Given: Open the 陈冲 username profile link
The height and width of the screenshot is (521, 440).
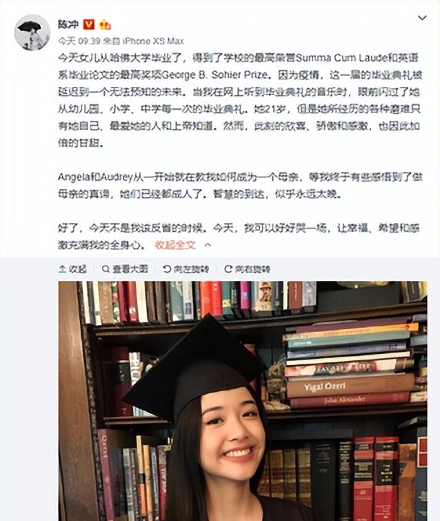Looking at the screenshot, I should pyautogui.click(x=68, y=24).
